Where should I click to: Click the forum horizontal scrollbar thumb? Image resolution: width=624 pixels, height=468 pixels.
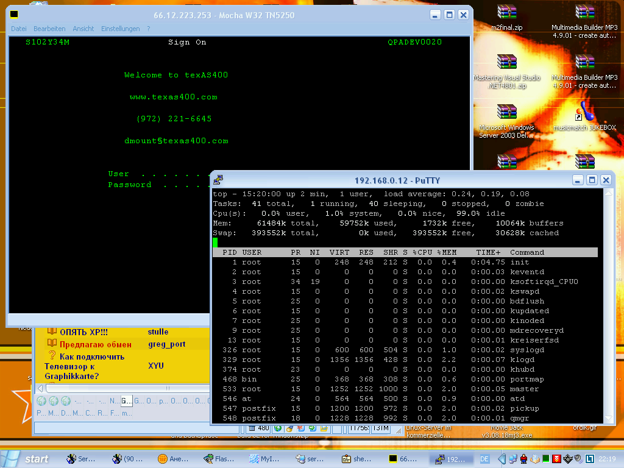127,388
